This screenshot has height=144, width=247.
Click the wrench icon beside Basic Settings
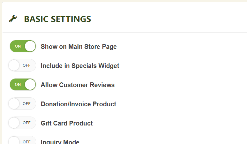pos(13,19)
